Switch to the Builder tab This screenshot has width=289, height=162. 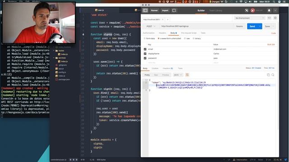point(201,10)
